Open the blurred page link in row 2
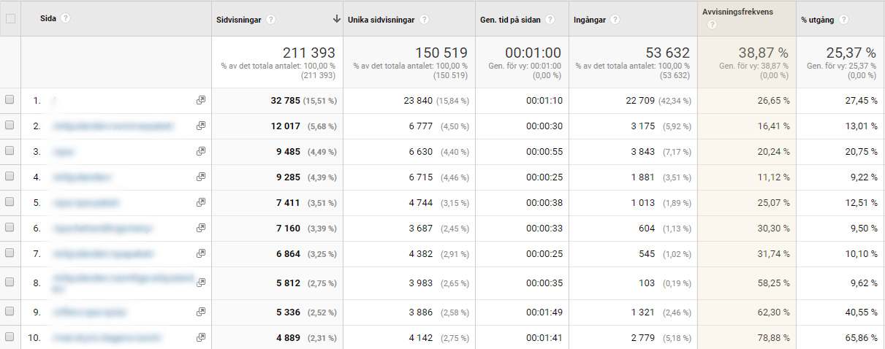Image resolution: width=885 pixels, height=349 pixels. tap(113, 126)
